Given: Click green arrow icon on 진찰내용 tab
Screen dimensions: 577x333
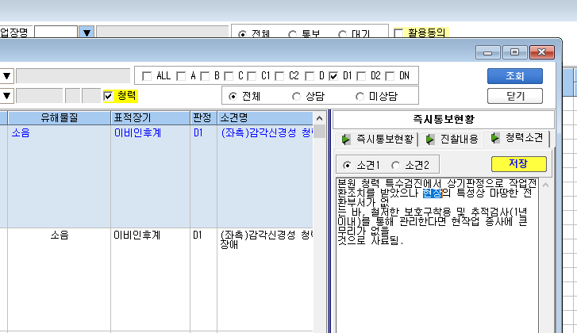Looking at the screenshot, I should click(x=429, y=140).
